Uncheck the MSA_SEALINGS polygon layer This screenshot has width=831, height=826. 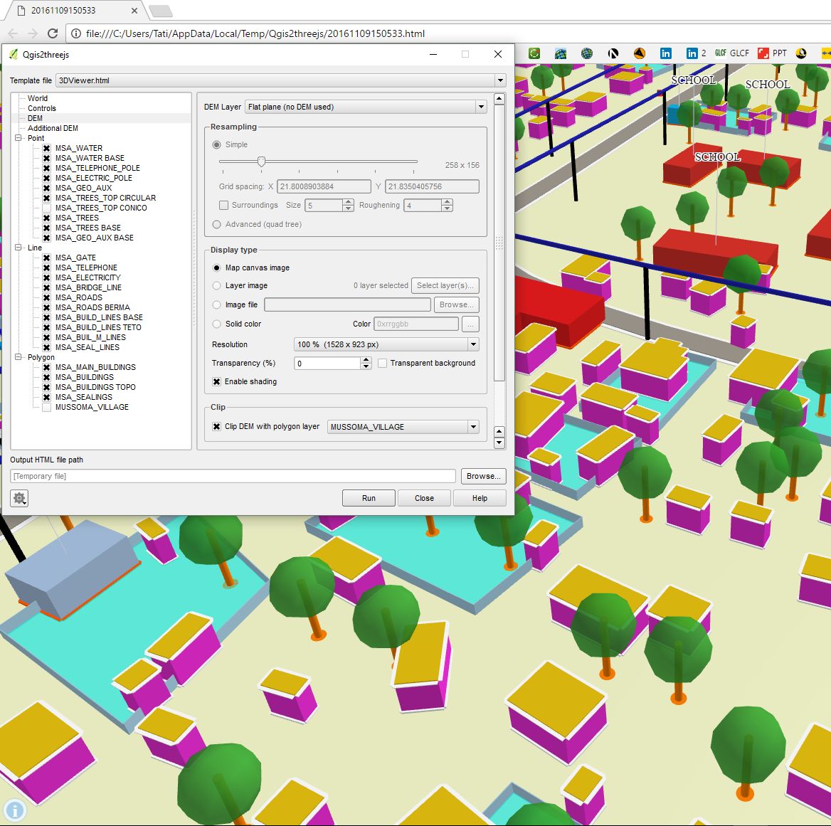coord(47,398)
